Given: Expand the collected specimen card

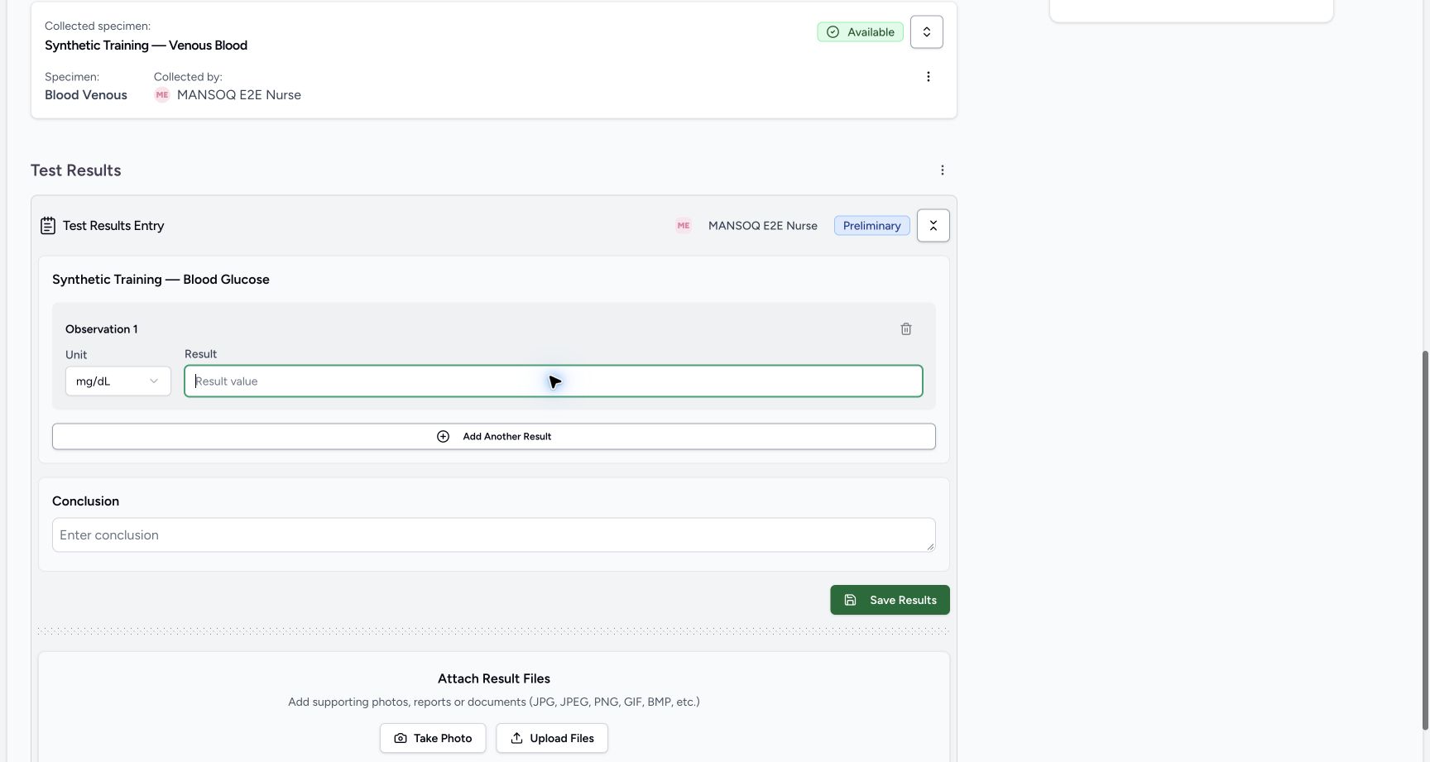Looking at the screenshot, I should [x=926, y=32].
